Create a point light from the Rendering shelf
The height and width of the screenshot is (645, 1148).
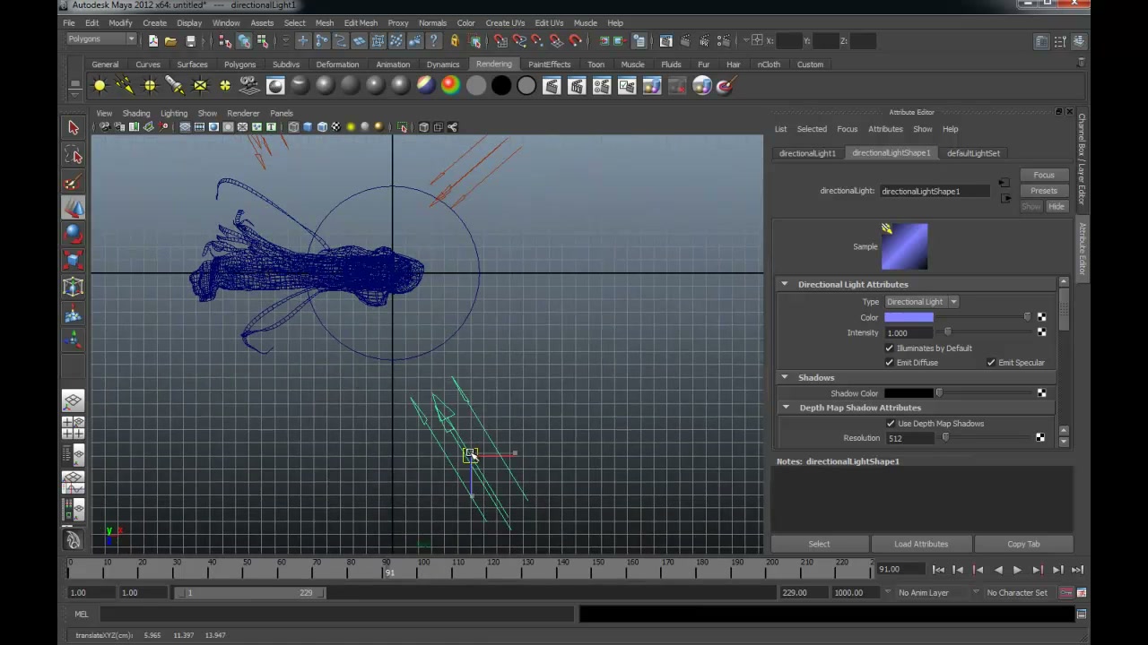pyautogui.click(x=150, y=86)
